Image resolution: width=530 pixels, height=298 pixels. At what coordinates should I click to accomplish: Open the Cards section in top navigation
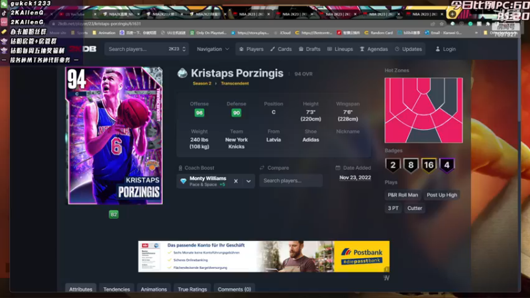[281, 49]
